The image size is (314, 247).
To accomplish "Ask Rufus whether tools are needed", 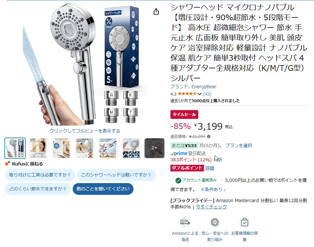I will click(40, 175).
